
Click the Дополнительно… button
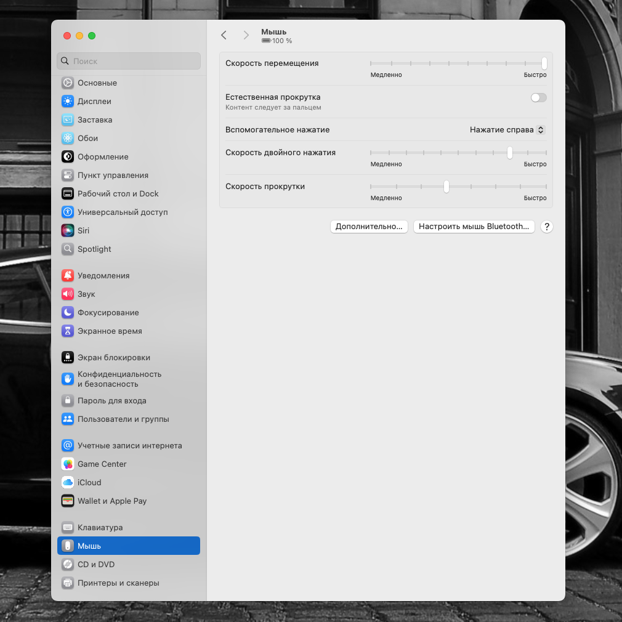click(x=369, y=227)
